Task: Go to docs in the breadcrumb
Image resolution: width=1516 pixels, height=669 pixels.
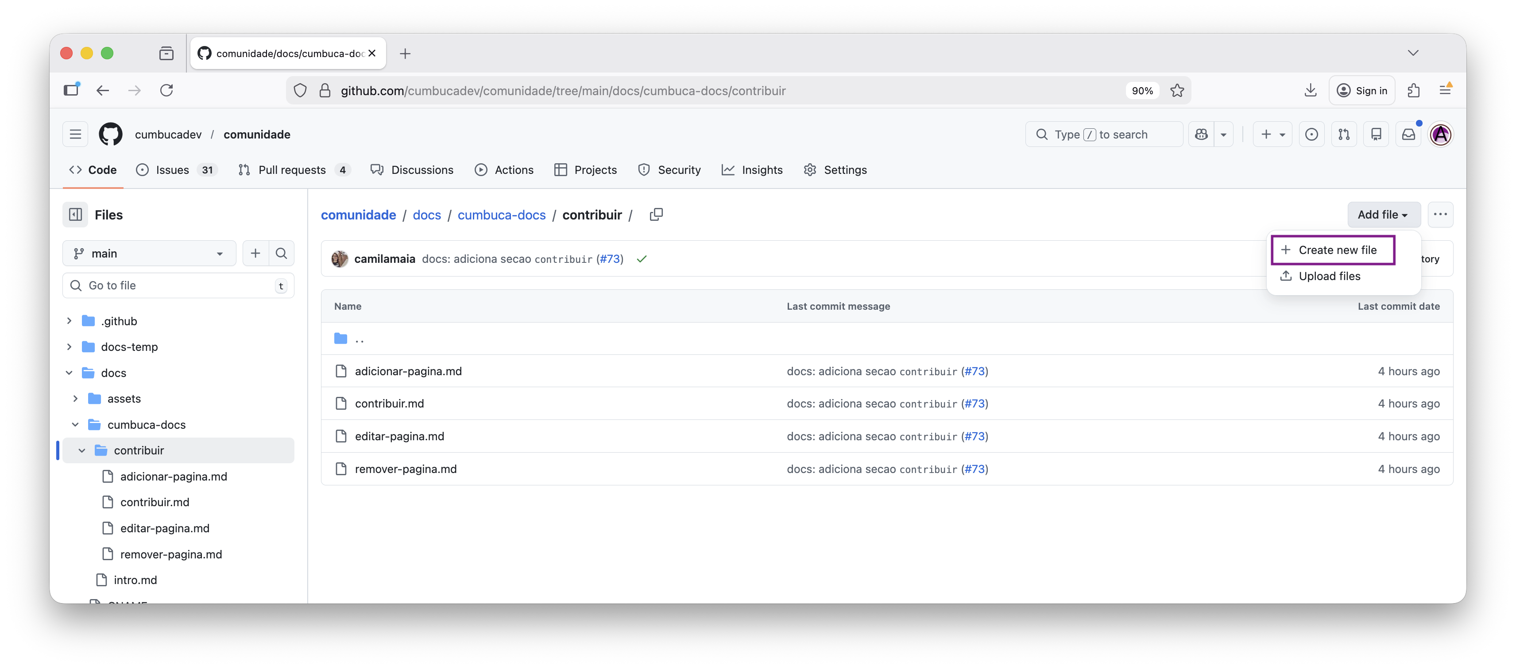Action: point(427,215)
